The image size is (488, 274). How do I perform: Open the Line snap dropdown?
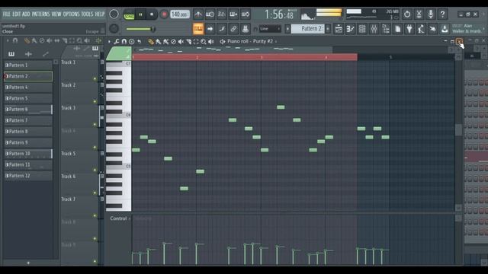[270, 29]
